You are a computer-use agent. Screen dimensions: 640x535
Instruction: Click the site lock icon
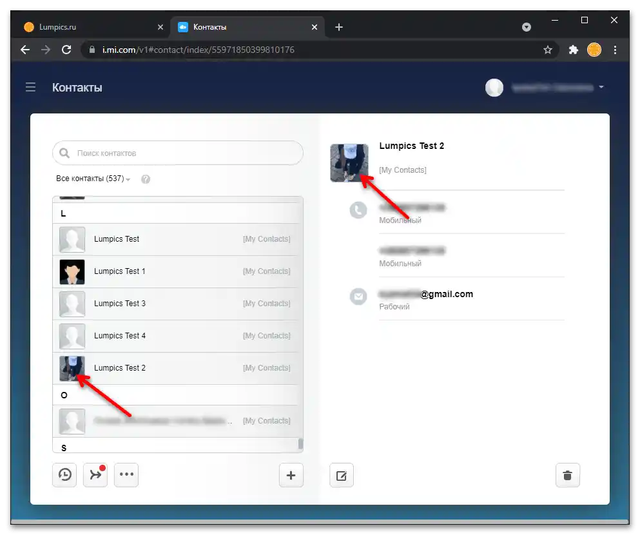92,50
